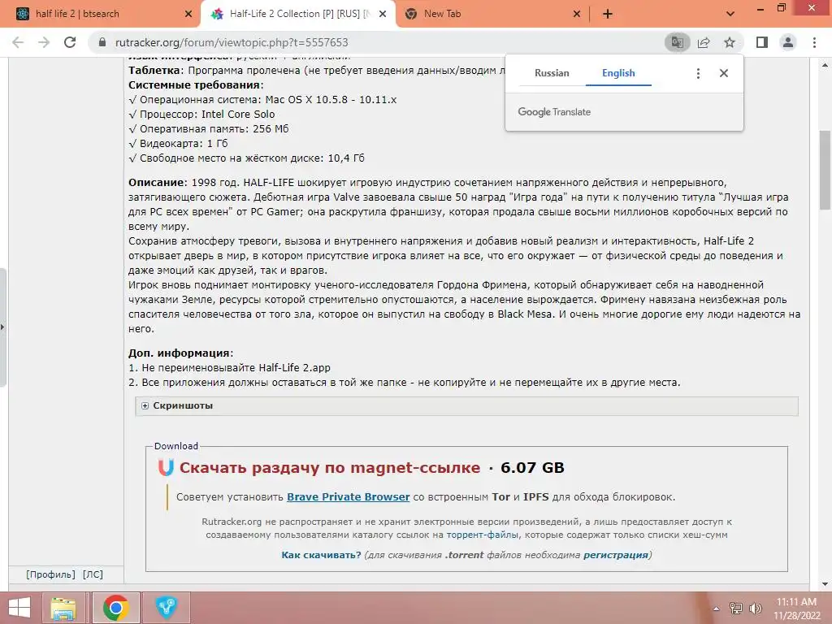Go forward to the next page

coord(44,42)
